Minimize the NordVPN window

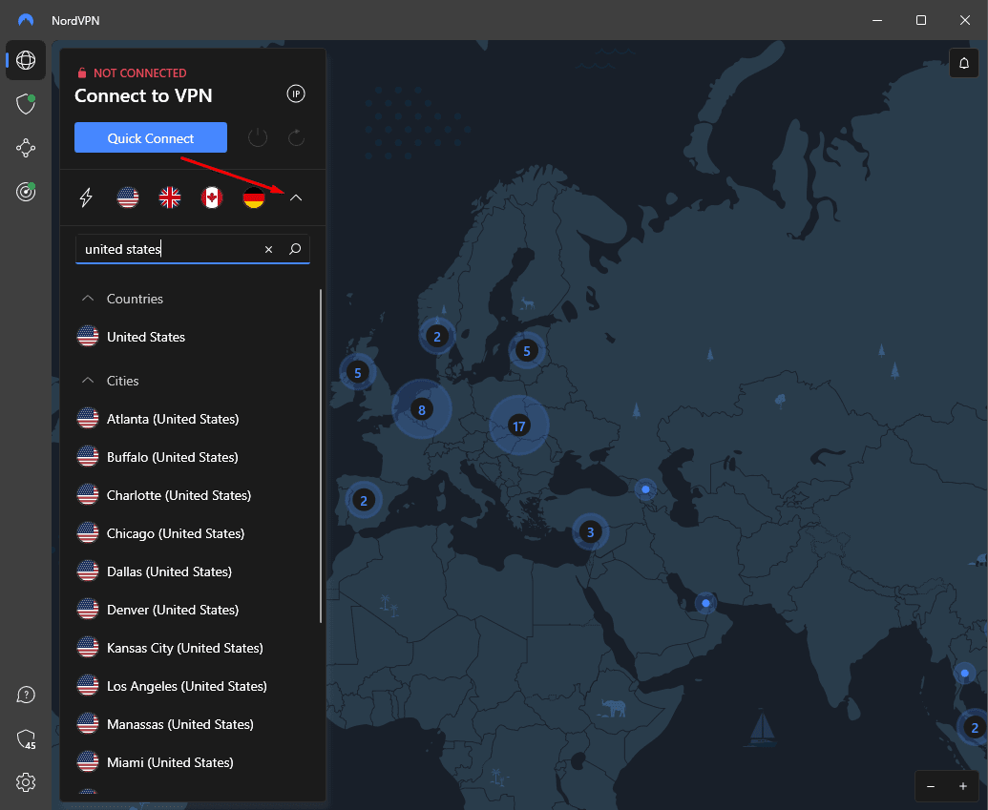click(x=877, y=20)
